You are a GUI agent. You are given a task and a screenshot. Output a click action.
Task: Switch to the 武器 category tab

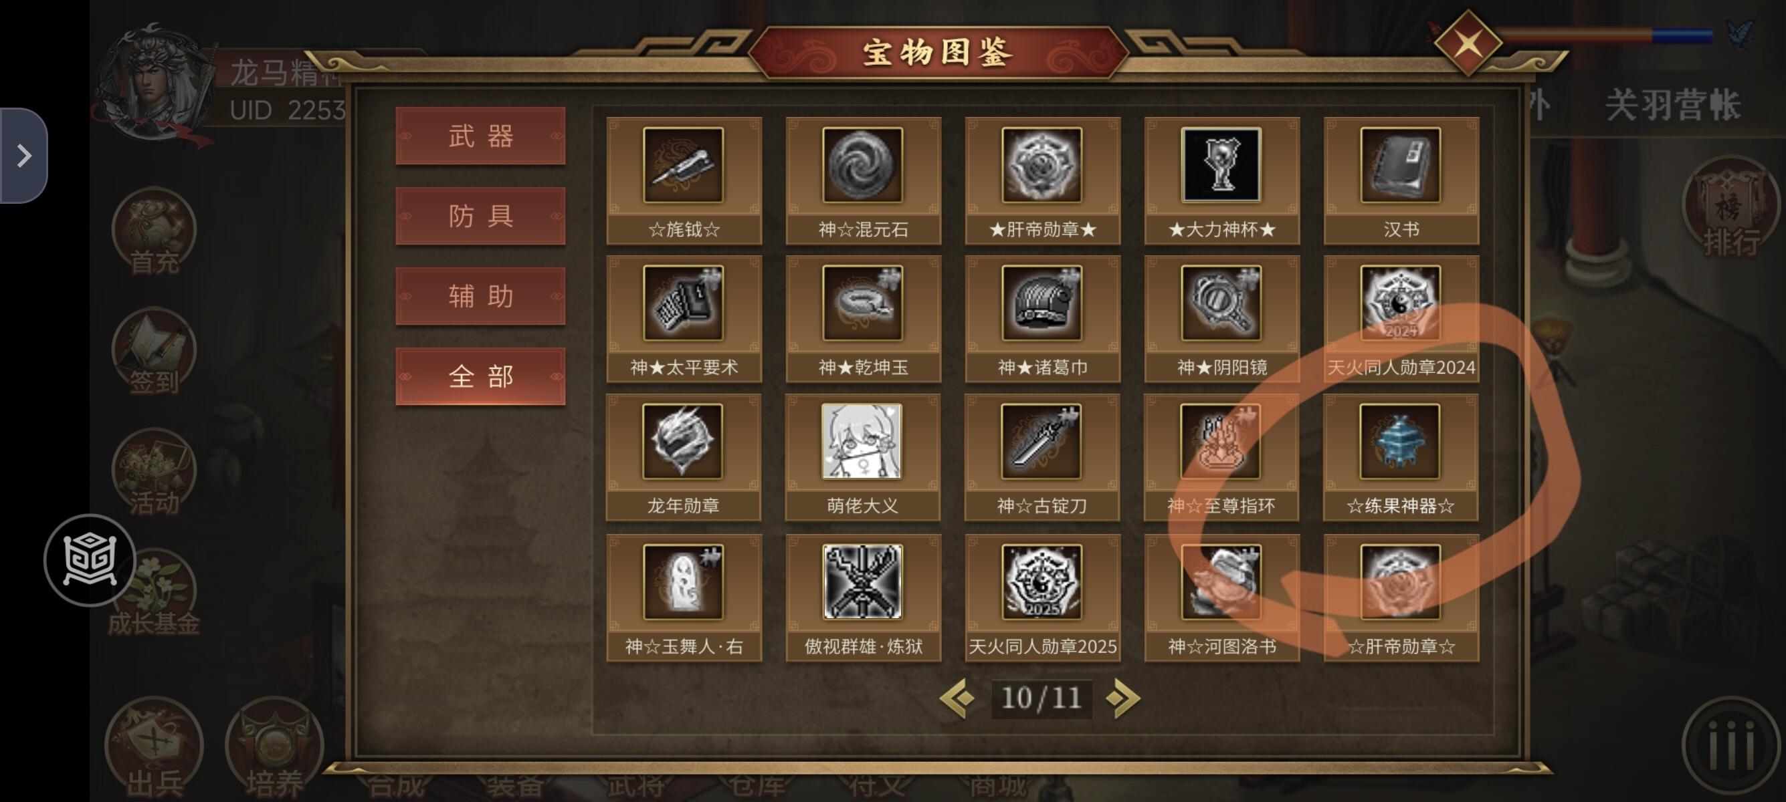click(x=480, y=136)
